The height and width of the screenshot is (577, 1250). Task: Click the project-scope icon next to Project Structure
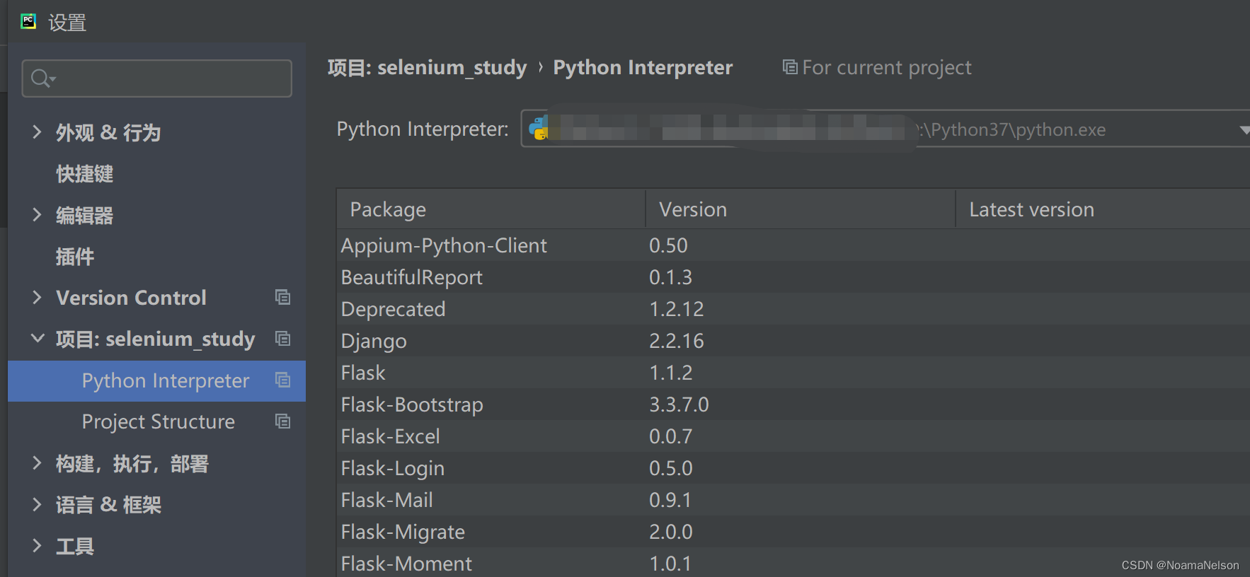tap(282, 421)
